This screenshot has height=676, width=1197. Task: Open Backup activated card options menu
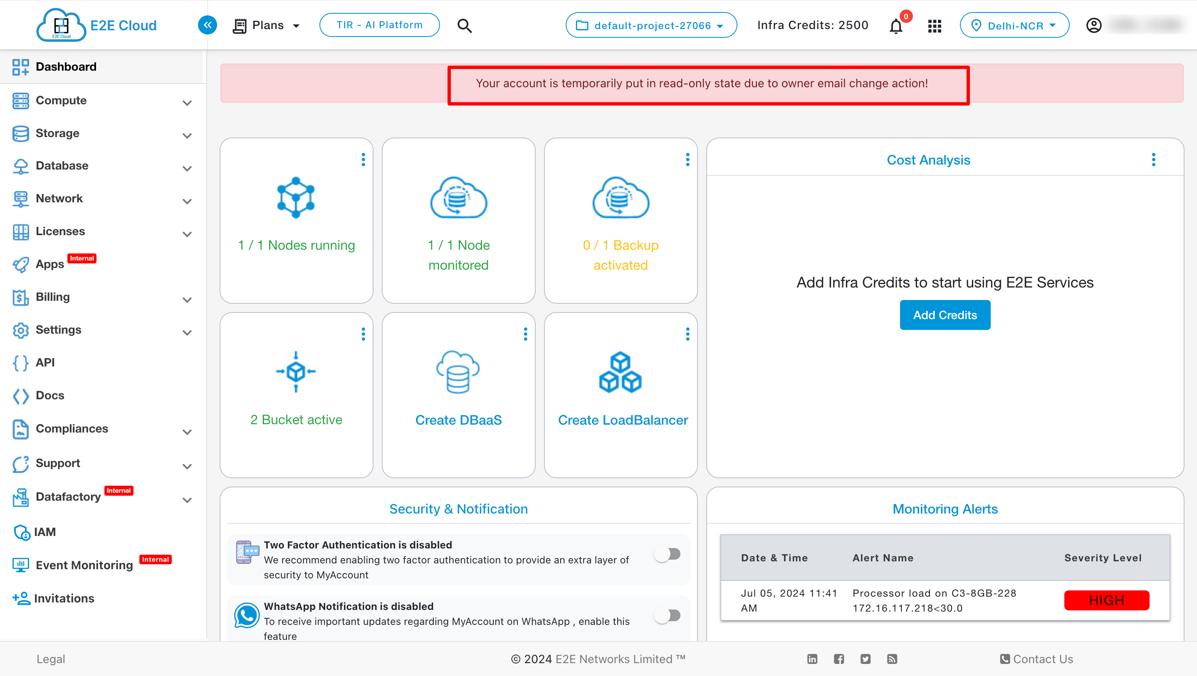(688, 160)
